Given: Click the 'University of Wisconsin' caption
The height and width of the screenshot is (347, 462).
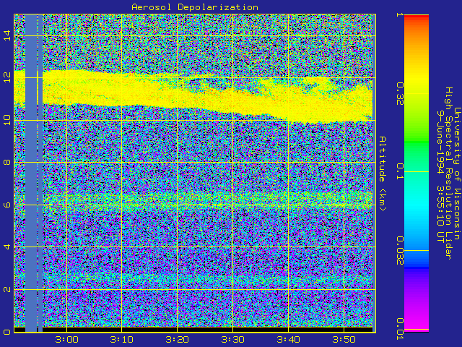Looking at the screenshot, I should click(457, 173).
